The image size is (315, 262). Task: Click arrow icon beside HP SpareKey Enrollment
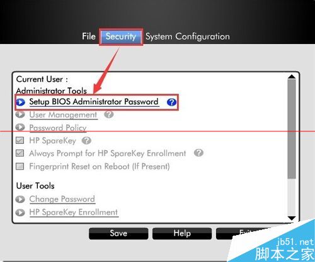pos(20,212)
